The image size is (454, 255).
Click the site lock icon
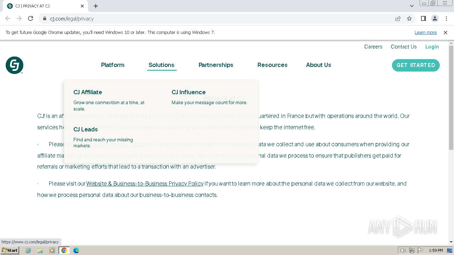point(45,18)
